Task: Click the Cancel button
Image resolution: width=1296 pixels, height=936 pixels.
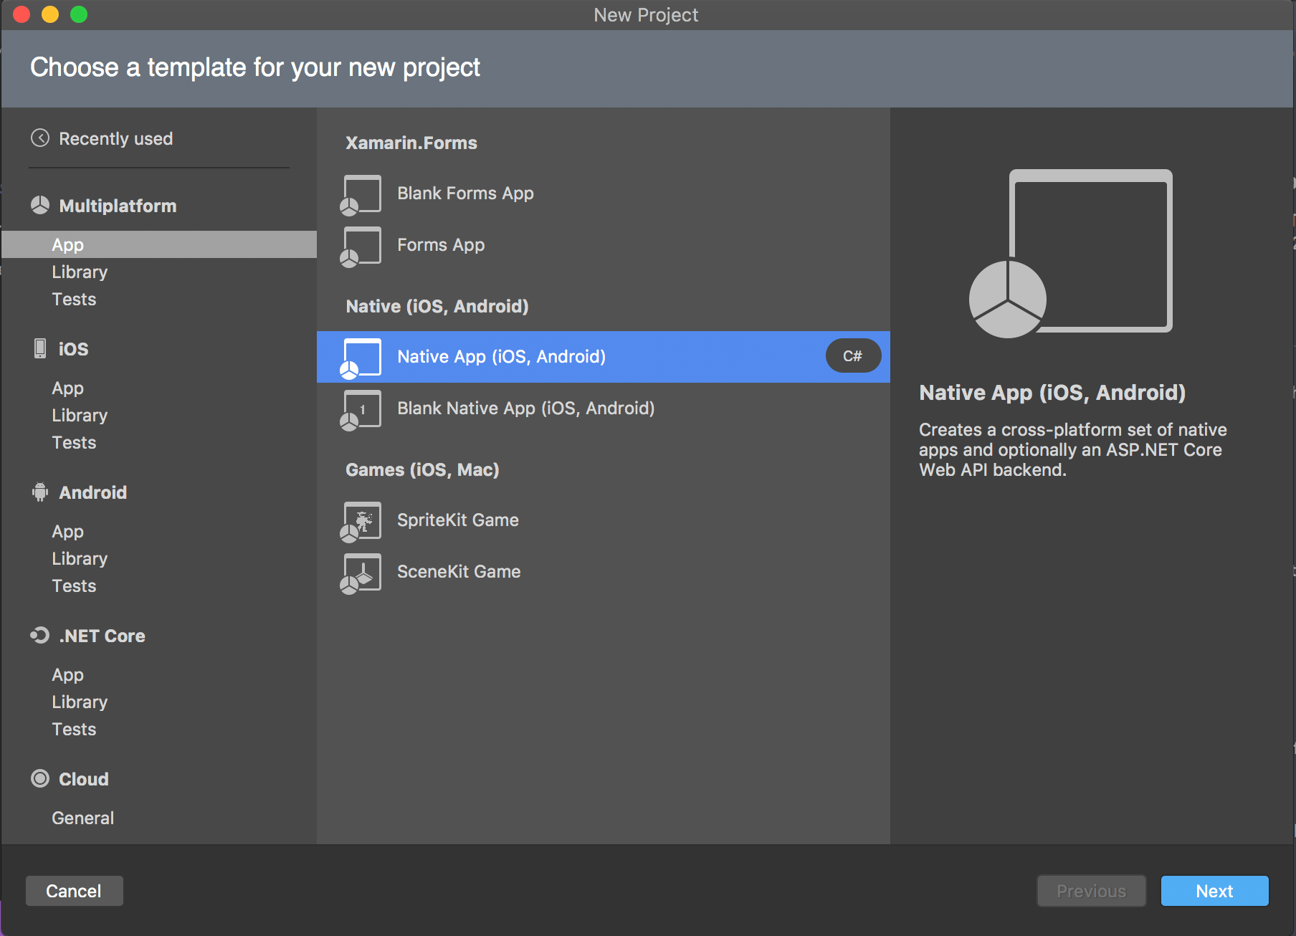Action: tap(74, 891)
